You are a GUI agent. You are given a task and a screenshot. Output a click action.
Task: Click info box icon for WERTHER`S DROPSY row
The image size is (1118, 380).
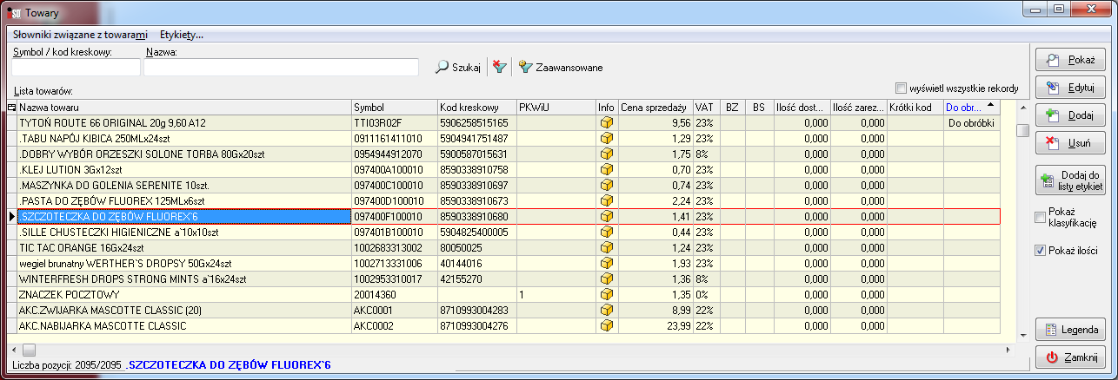pyautogui.click(x=607, y=263)
